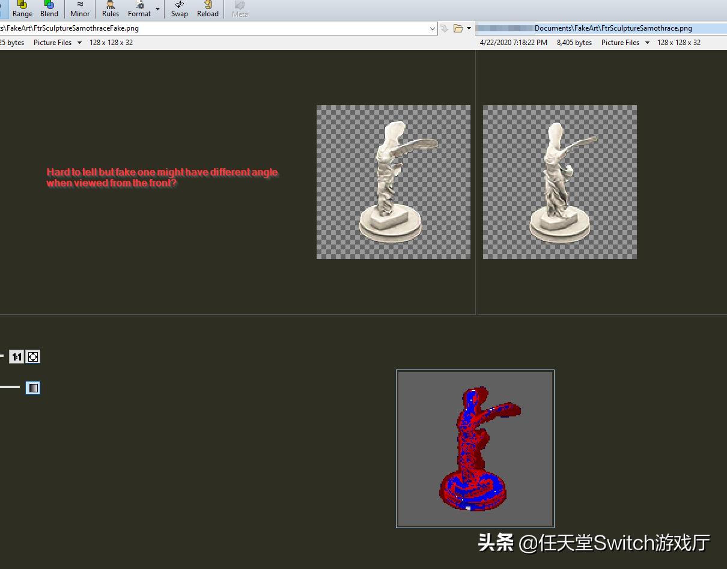Image resolution: width=727 pixels, height=569 pixels.
Task: Click the left pane 128 x 128 x 32 text
Action: click(x=111, y=43)
